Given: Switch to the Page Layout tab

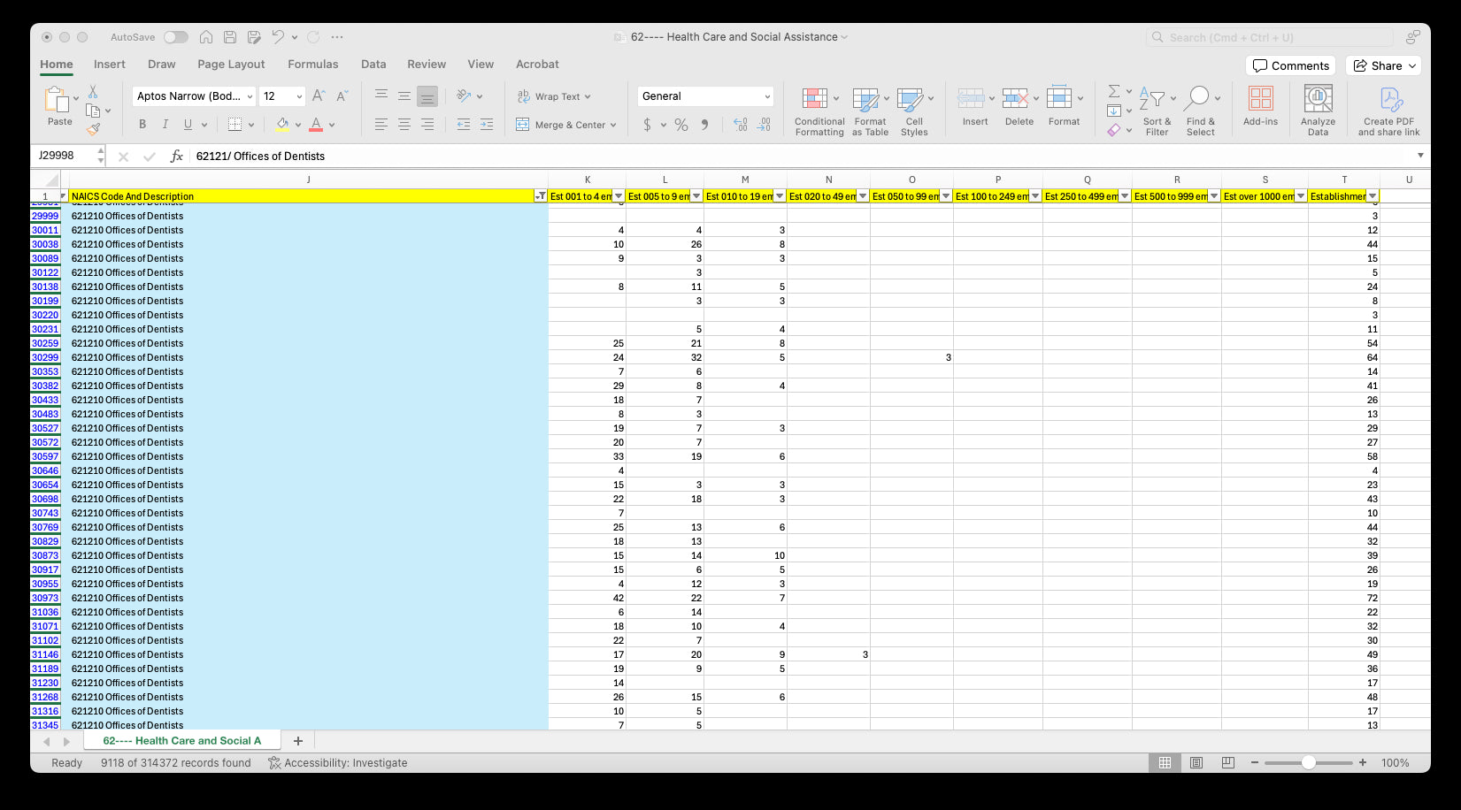Looking at the screenshot, I should coord(231,65).
